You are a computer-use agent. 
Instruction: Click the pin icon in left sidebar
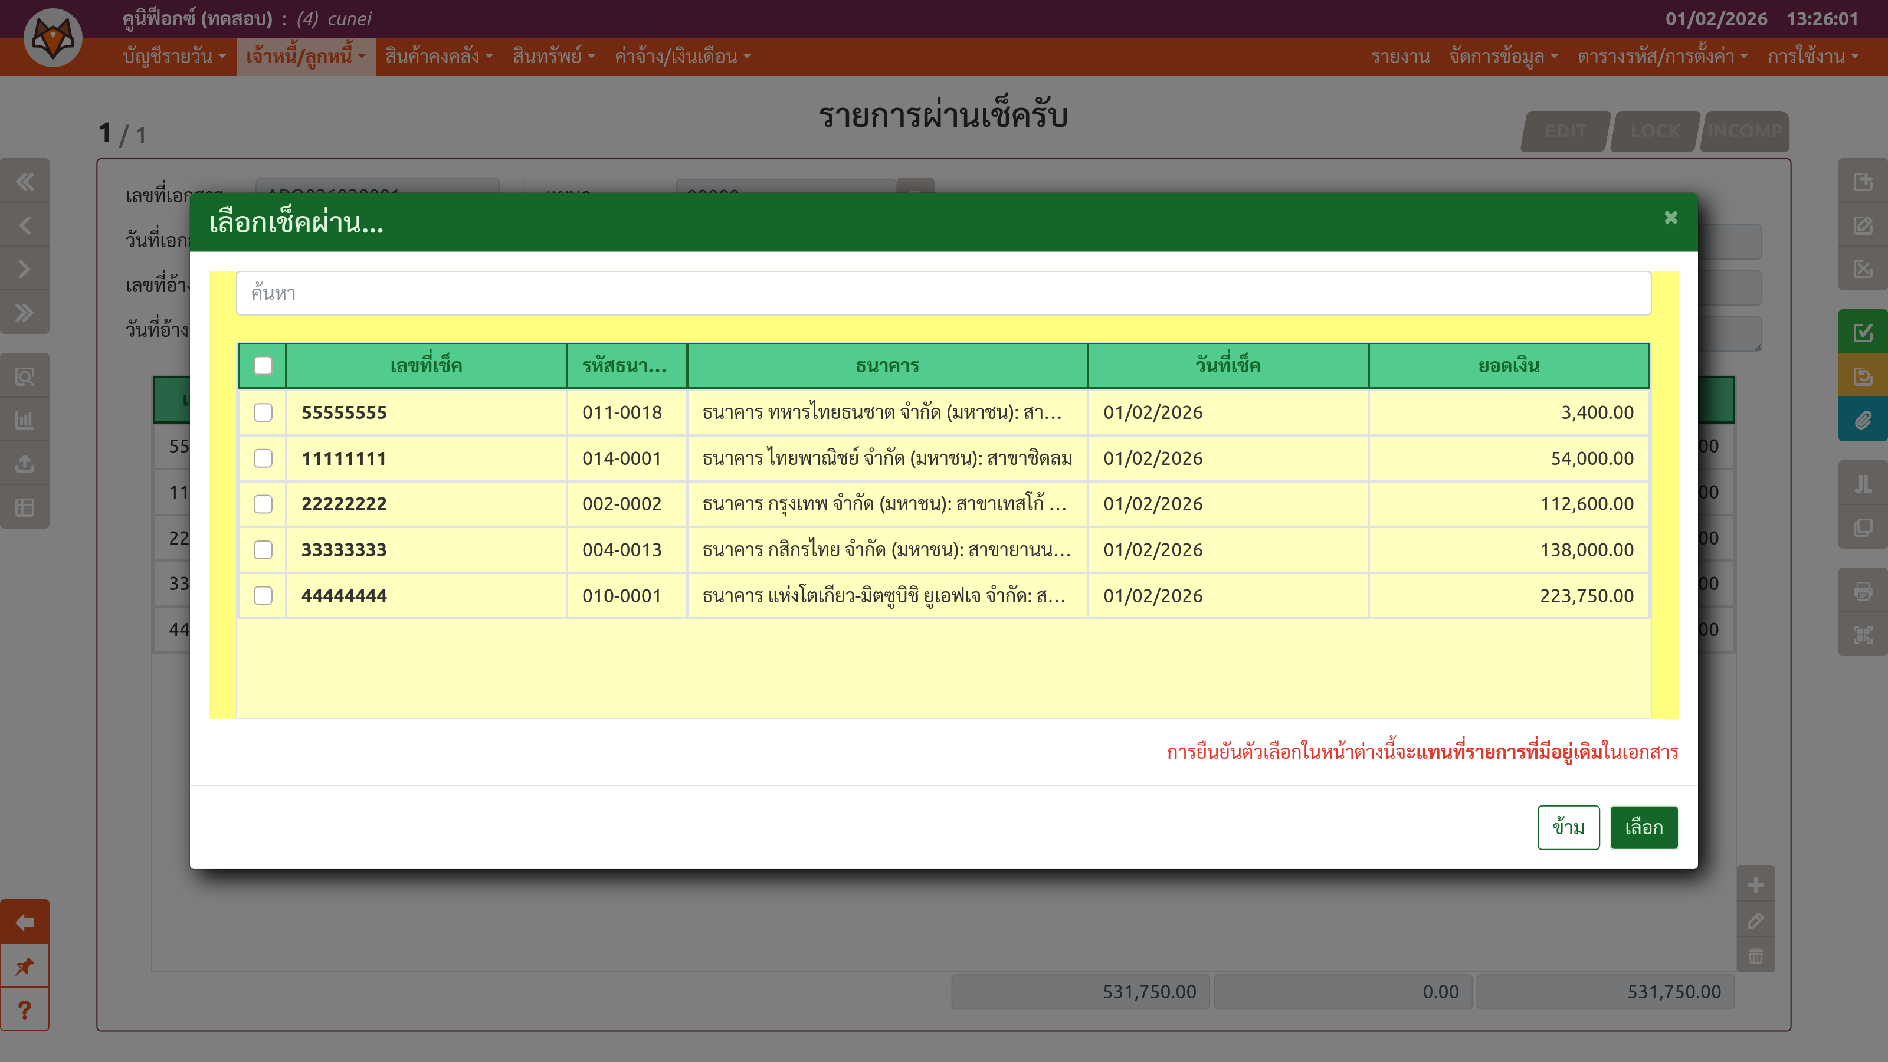tap(25, 966)
